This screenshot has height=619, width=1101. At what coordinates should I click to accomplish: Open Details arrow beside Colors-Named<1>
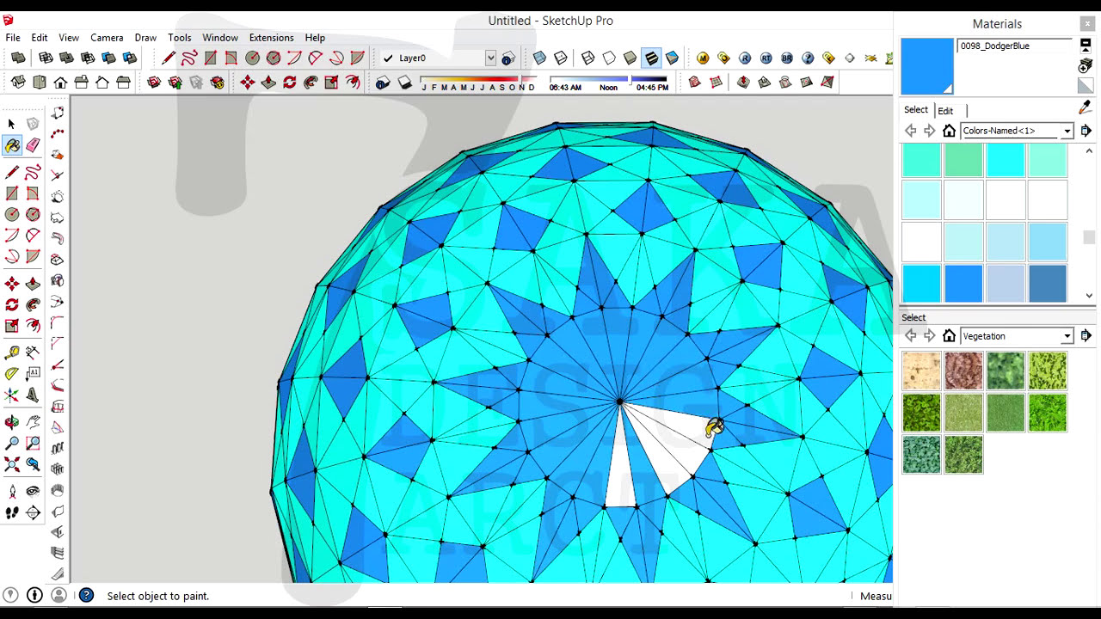pyautogui.click(x=1086, y=131)
